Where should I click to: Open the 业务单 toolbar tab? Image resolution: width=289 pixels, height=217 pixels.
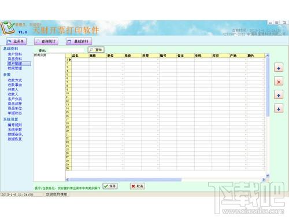coord(16,41)
